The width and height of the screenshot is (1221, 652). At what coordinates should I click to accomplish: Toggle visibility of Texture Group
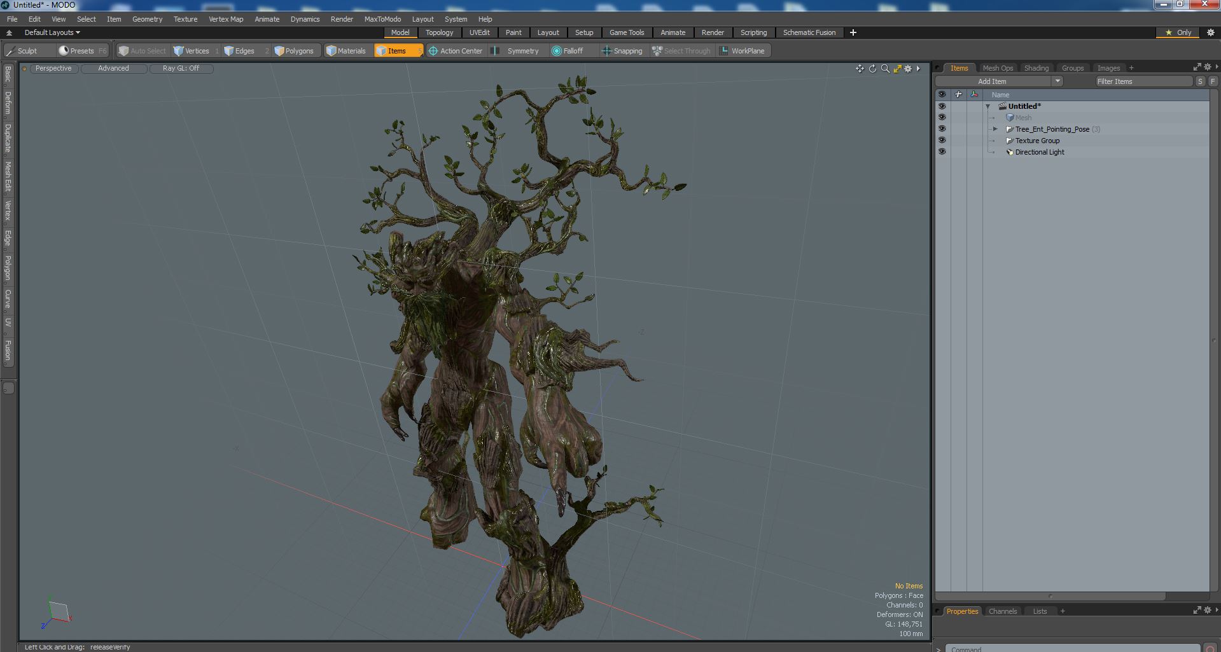point(942,141)
